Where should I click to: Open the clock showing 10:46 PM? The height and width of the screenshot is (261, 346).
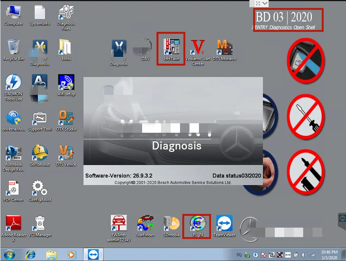point(329,255)
